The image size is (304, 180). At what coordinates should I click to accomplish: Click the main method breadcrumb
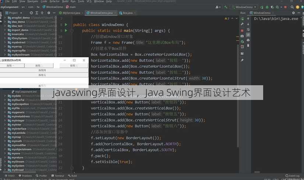pos(71,7)
